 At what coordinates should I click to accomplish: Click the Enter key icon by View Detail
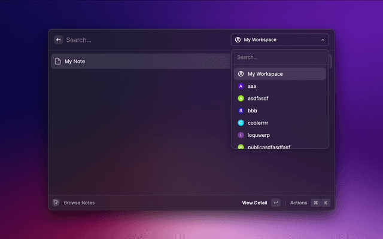[275, 203]
